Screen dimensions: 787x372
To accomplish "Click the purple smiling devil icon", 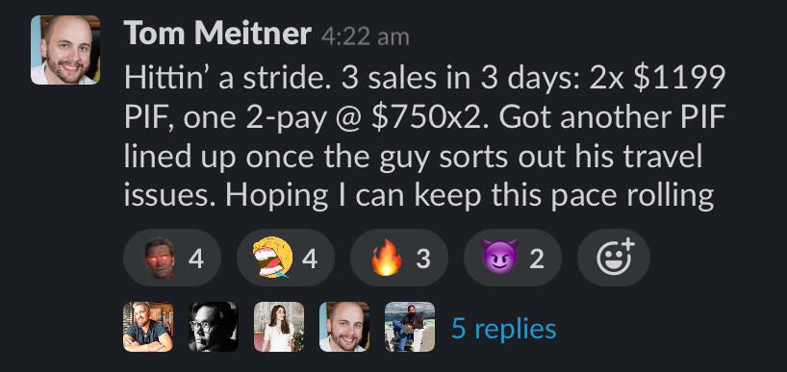I will 500,259.
